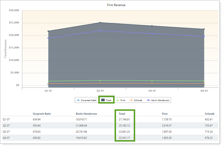Sort table by Gurpreet Kaler column header
This screenshot has width=223, height=147.
pyautogui.click(x=42, y=114)
